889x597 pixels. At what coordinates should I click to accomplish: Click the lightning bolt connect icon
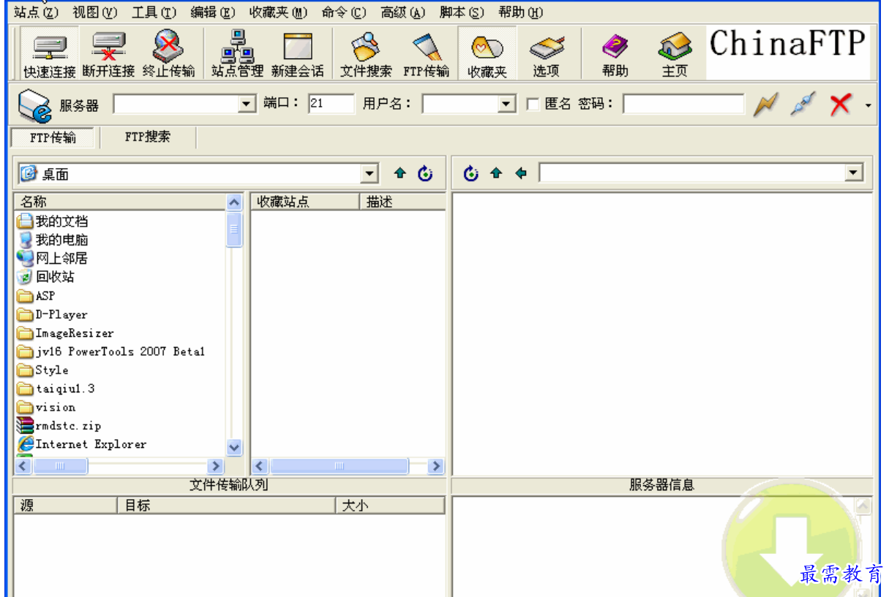pyautogui.click(x=765, y=104)
